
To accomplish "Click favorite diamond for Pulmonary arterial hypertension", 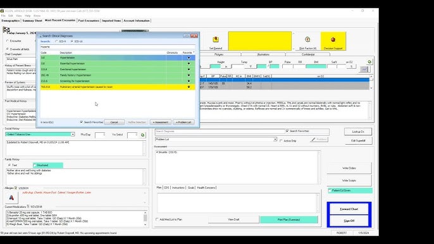I will pyautogui.click(x=189, y=87).
